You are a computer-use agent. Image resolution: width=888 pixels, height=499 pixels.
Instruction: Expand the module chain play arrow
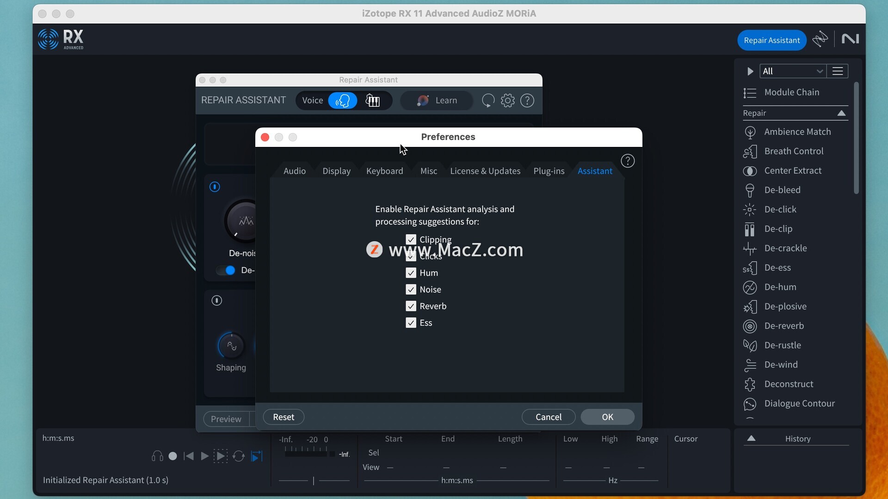pyautogui.click(x=750, y=71)
